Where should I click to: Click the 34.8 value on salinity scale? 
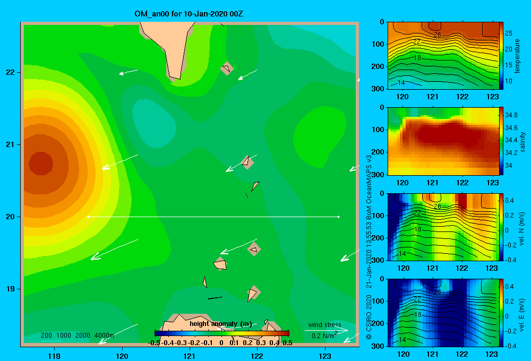pyautogui.click(x=511, y=115)
